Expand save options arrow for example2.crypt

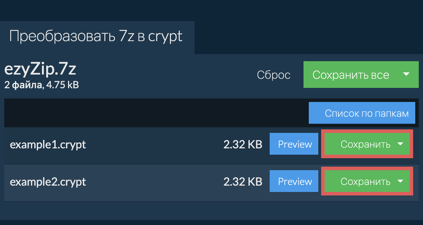(400, 181)
